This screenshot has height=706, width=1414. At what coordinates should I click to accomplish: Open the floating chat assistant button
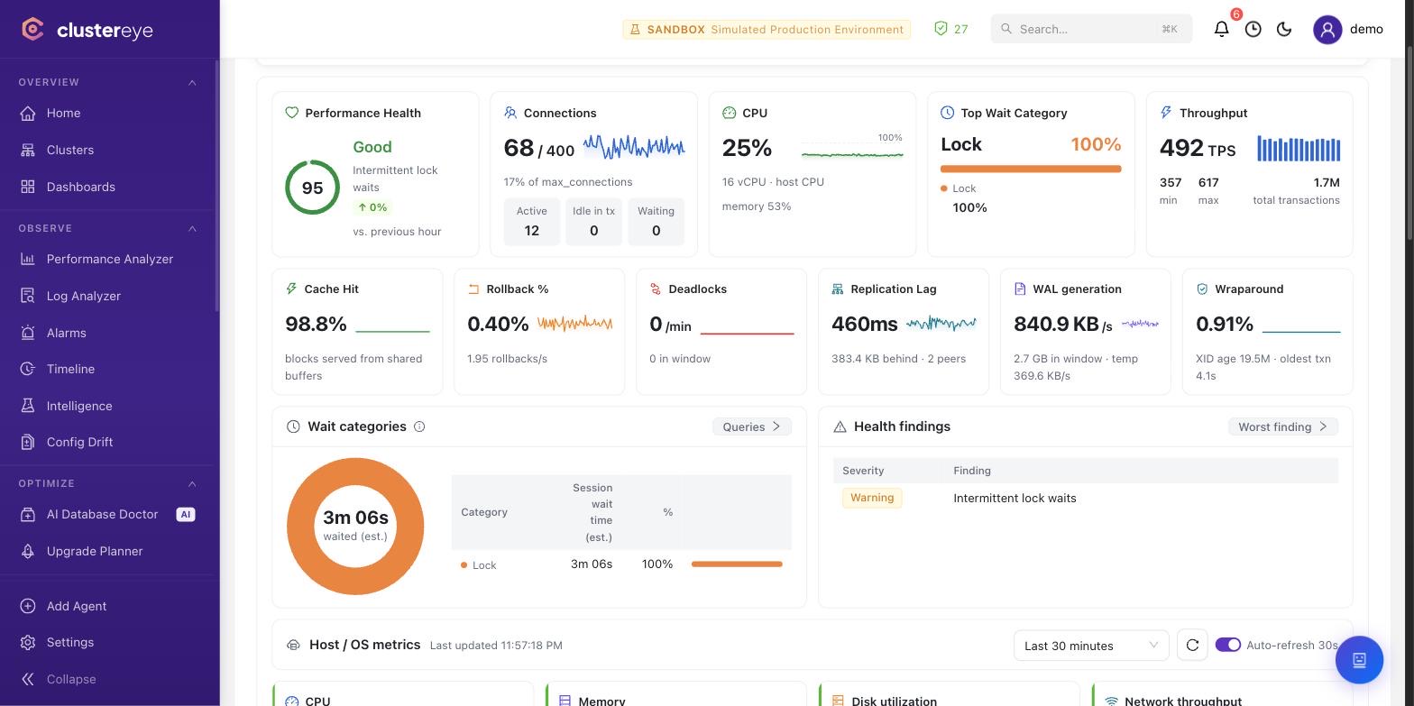point(1359,660)
